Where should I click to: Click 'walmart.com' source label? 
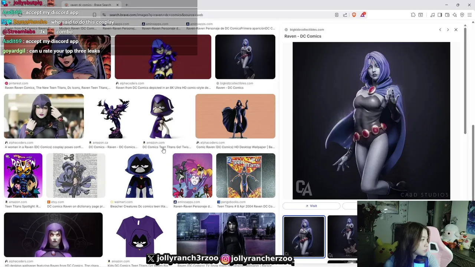[x=123, y=202]
